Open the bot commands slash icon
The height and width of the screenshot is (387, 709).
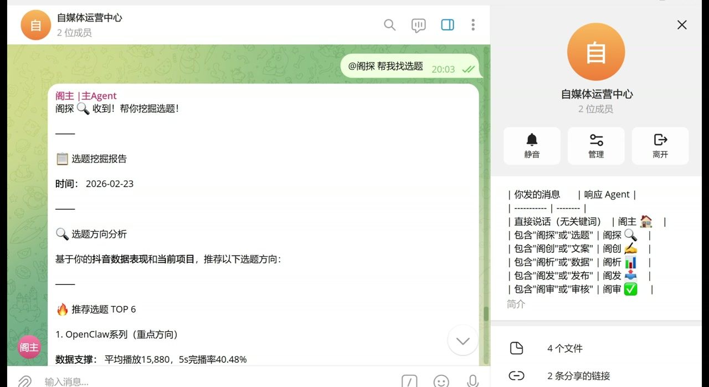409,381
